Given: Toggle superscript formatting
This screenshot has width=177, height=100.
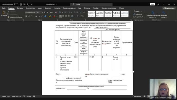Looking at the screenshot, I should click(42, 16).
